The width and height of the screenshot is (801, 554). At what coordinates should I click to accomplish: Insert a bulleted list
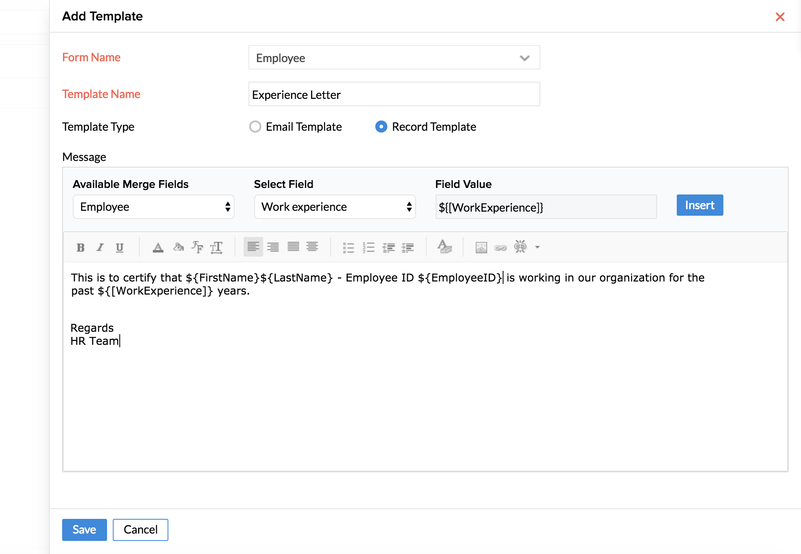(x=349, y=247)
